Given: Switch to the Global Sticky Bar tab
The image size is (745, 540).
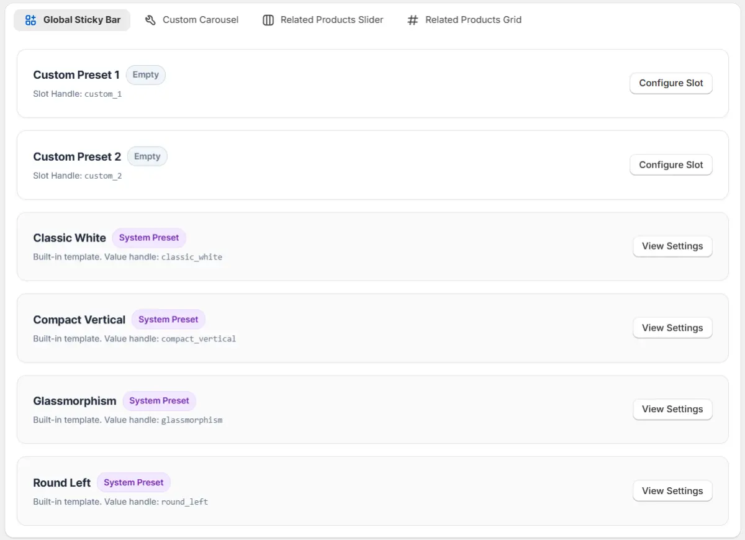Looking at the screenshot, I should (x=72, y=20).
